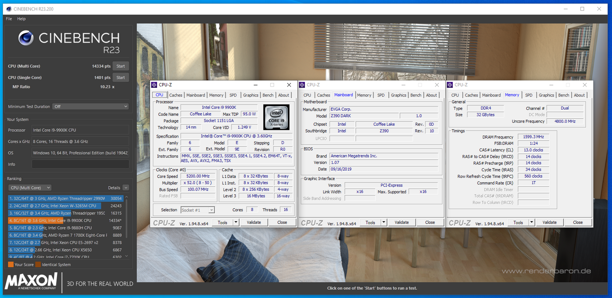The height and width of the screenshot is (298, 612).
Task: Click the CPU-Z app icon in the Mainboard window title bar
Action: pos(302,85)
